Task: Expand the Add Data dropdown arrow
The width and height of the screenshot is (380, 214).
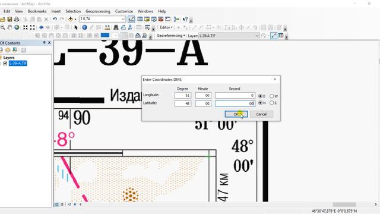Action: tap(75, 19)
